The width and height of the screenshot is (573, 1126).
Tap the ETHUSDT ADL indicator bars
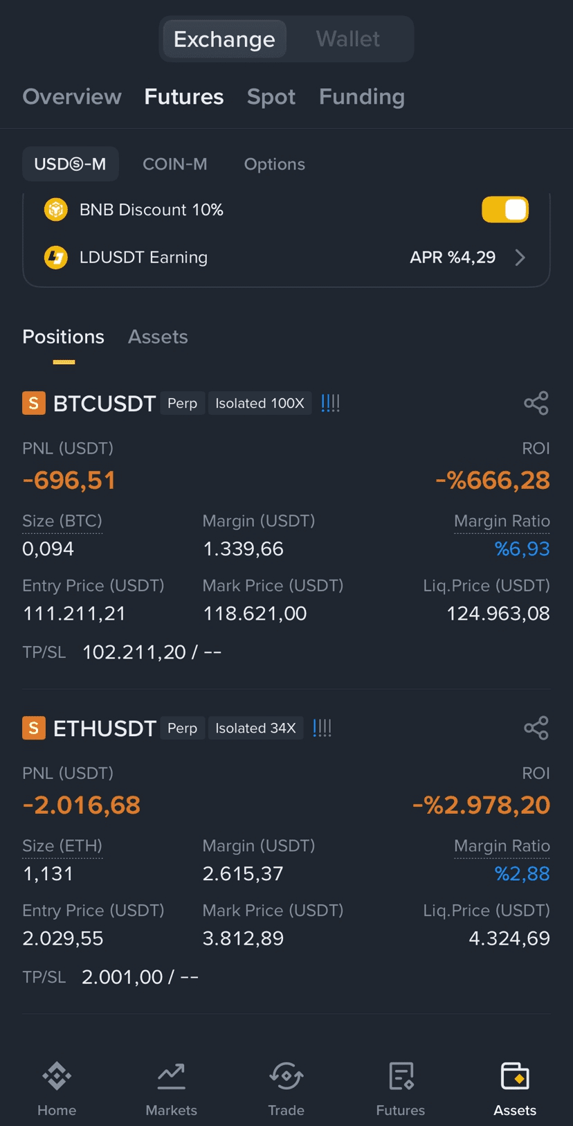coord(322,728)
